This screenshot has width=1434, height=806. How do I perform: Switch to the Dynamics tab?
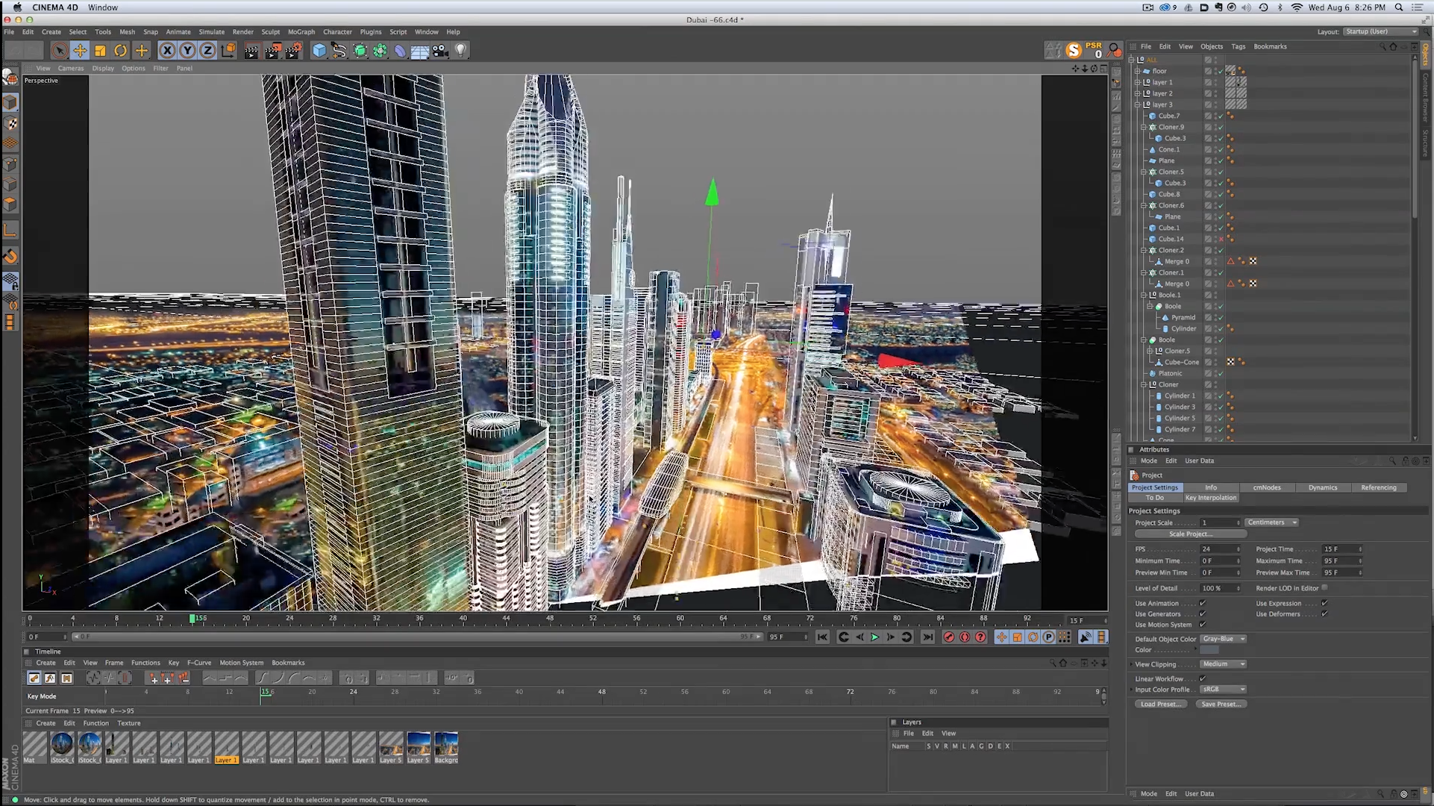click(1322, 487)
